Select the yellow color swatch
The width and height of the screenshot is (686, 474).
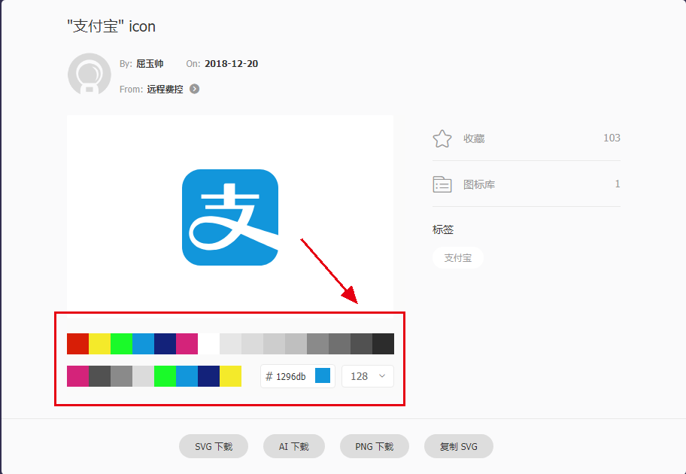point(100,343)
